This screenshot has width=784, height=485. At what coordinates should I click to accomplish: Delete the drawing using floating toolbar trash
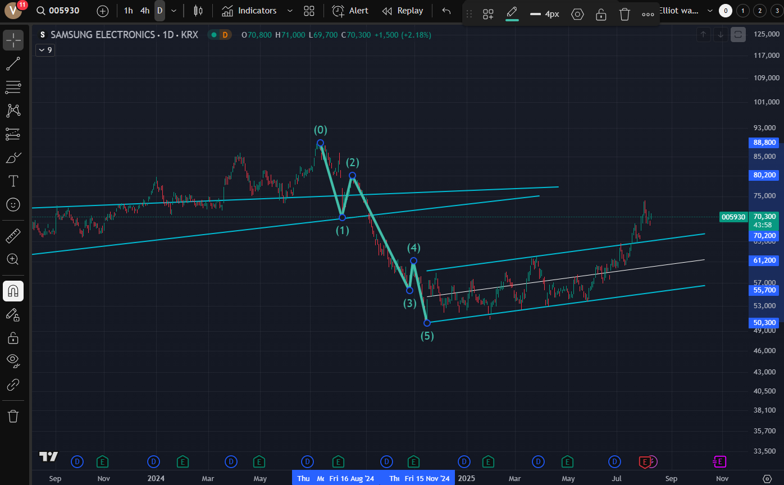625,14
